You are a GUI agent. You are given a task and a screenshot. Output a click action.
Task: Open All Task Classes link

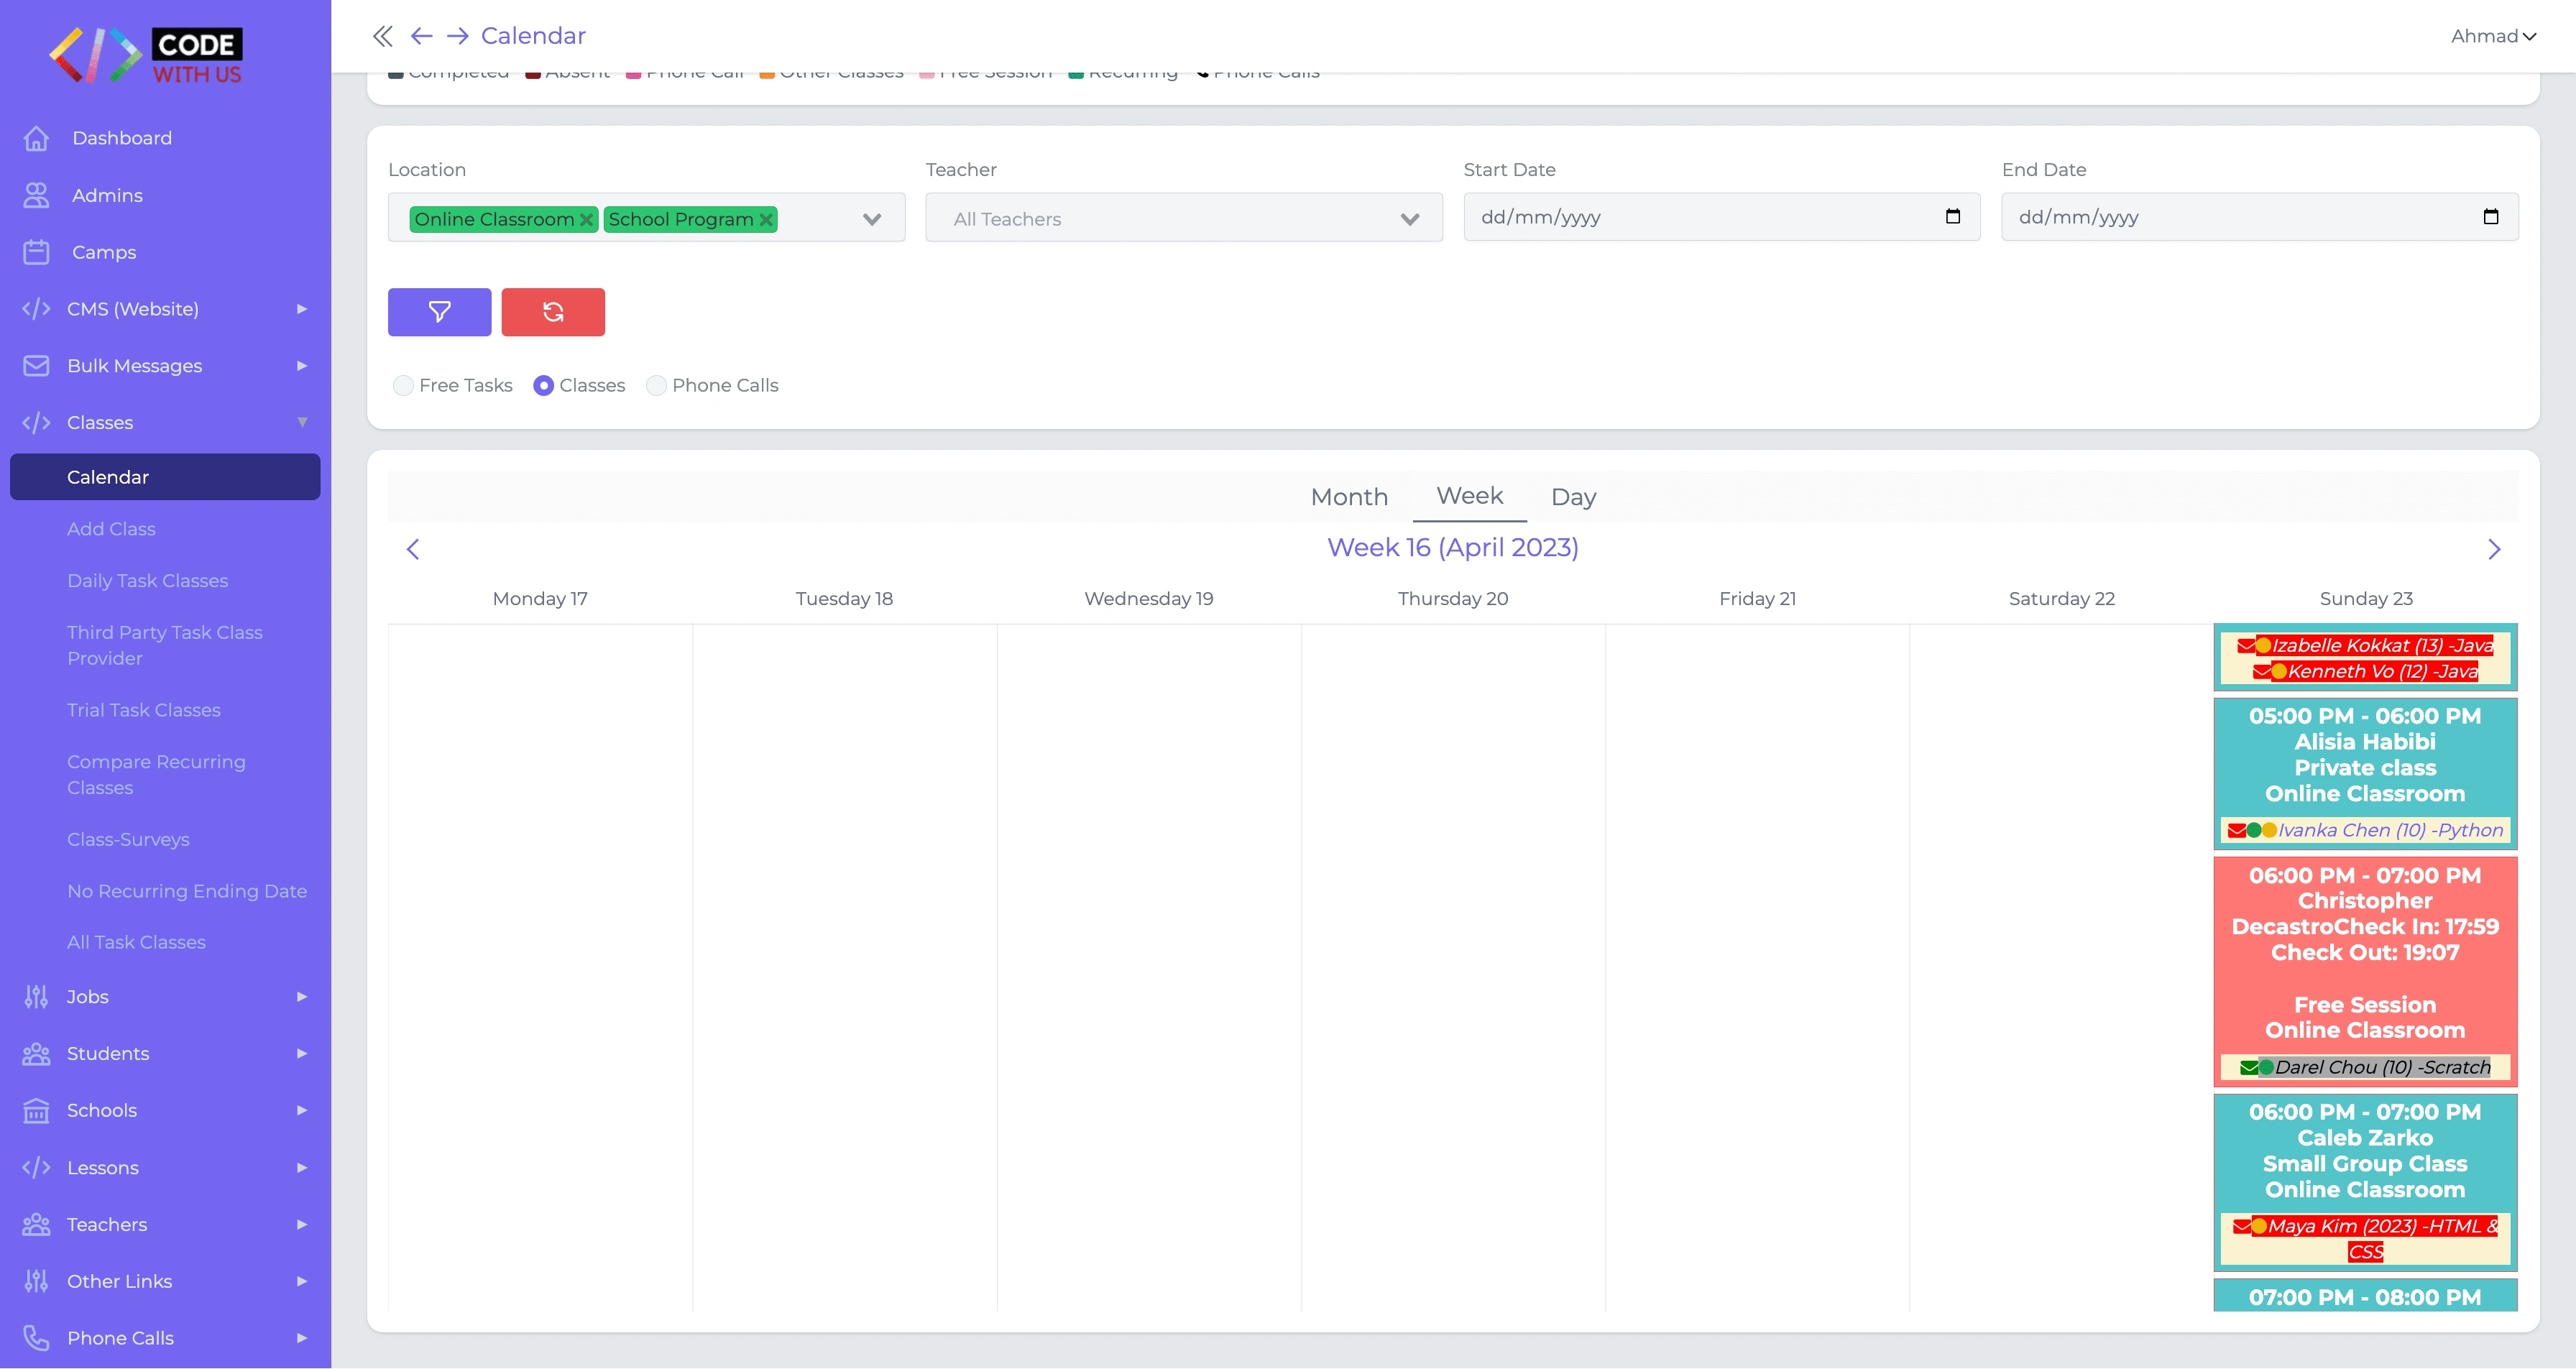click(x=136, y=943)
